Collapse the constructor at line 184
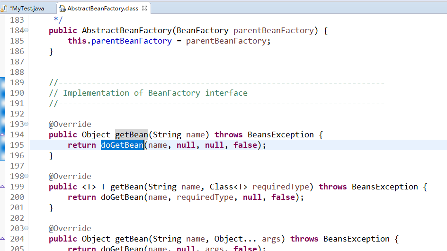 coord(26,30)
